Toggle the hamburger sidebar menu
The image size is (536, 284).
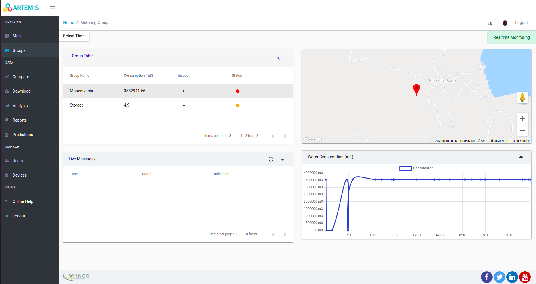52,8
